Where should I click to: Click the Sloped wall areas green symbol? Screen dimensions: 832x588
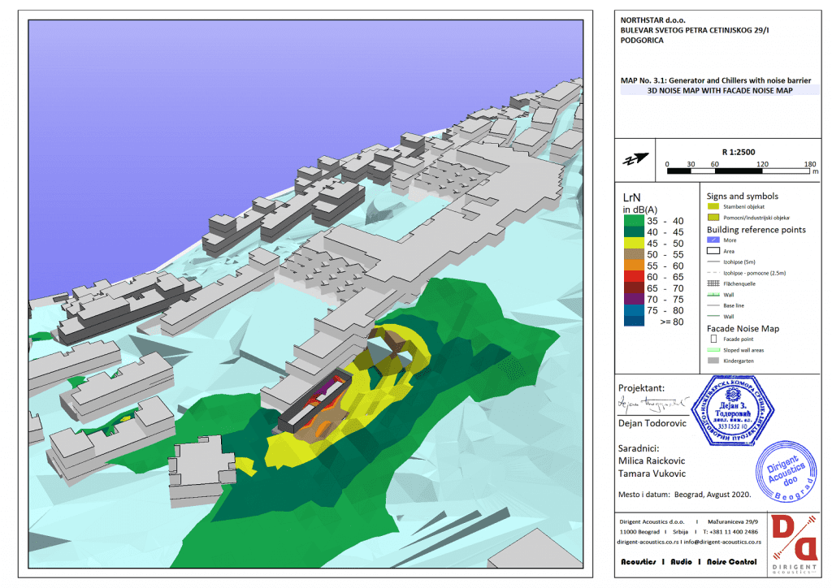pyautogui.click(x=713, y=349)
